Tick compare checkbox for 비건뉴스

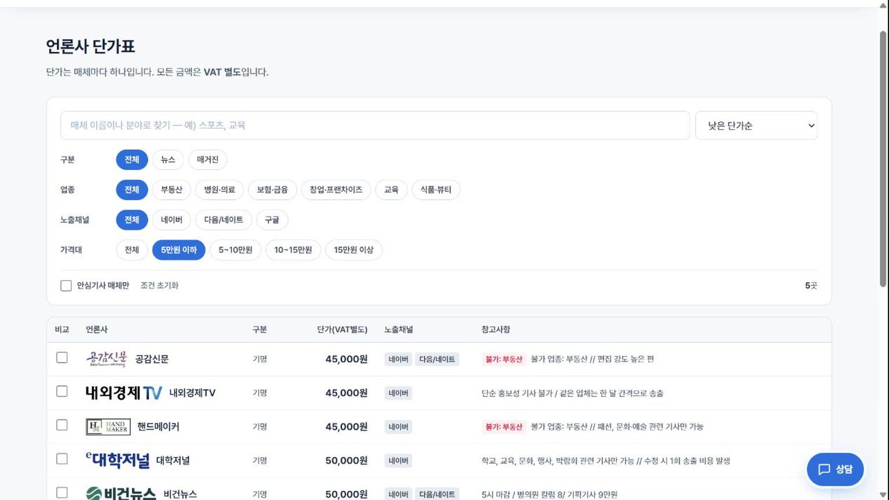coord(62,492)
